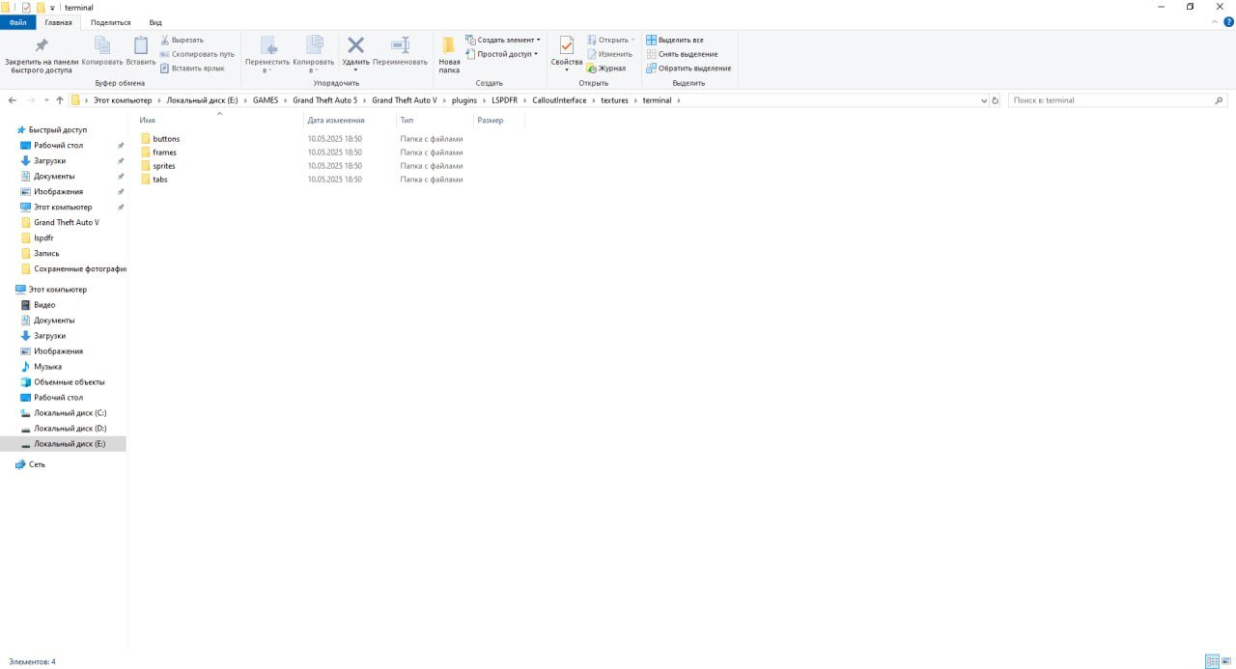Open the address bar history dropdown
The image size is (1236, 669).
pyautogui.click(x=984, y=100)
